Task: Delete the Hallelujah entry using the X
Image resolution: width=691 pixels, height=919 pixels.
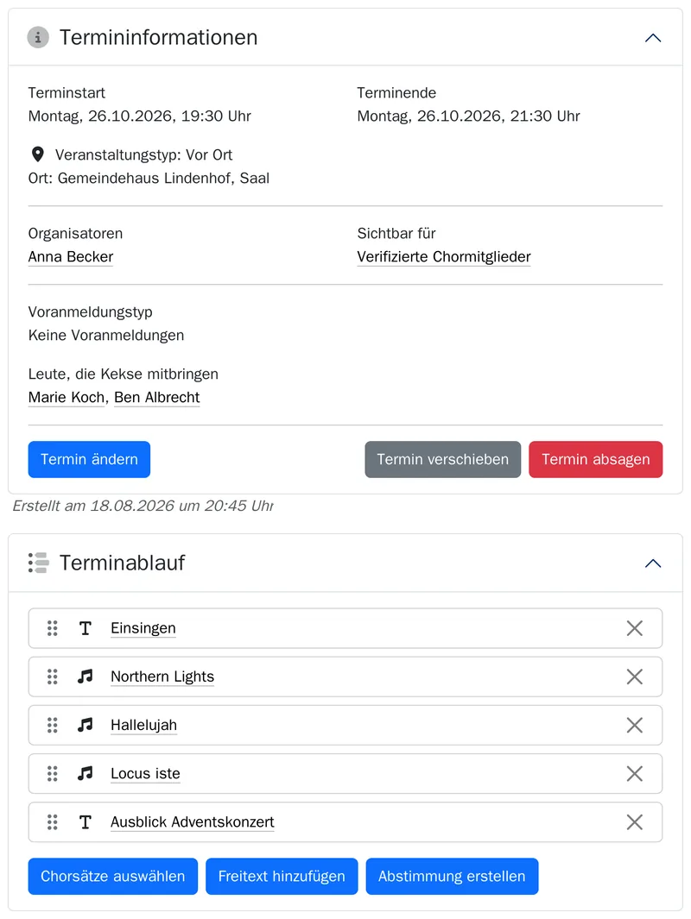Action: point(634,726)
